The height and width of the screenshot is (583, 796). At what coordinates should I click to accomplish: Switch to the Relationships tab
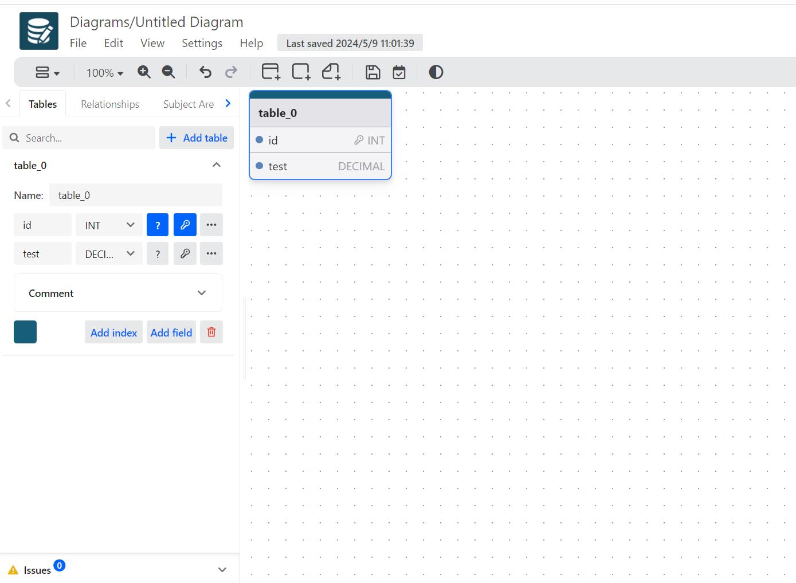tap(110, 104)
